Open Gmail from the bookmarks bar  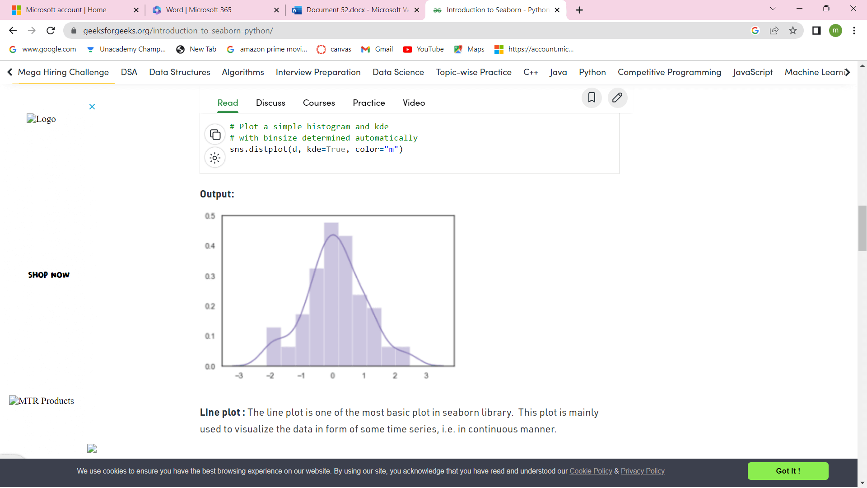tap(377, 49)
